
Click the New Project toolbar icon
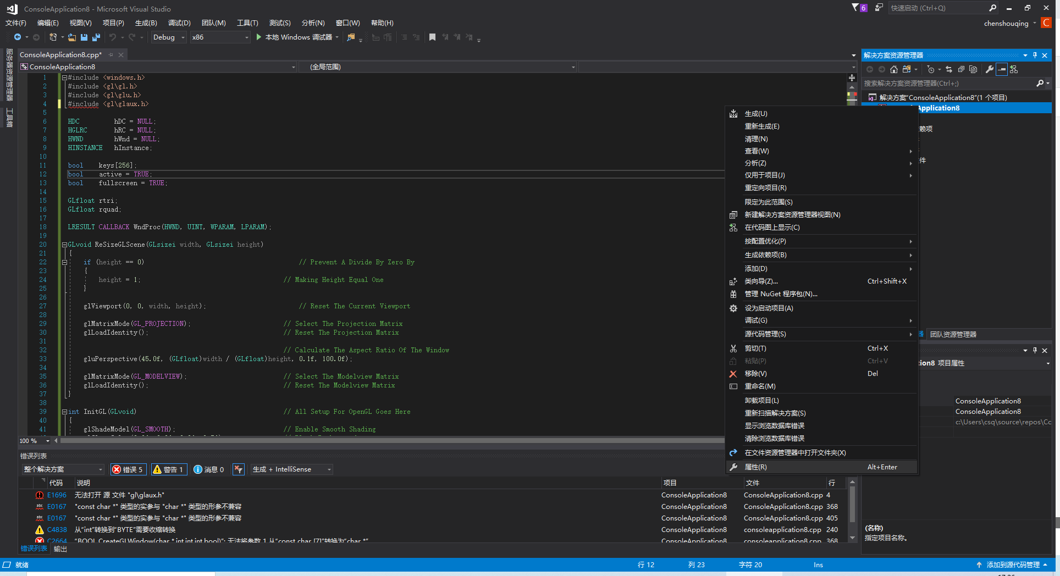[53, 37]
